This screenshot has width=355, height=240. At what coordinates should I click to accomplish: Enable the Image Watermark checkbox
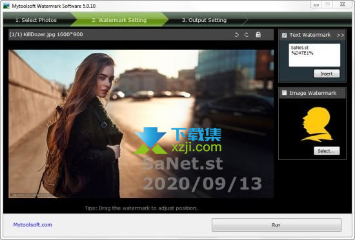[285, 93]
